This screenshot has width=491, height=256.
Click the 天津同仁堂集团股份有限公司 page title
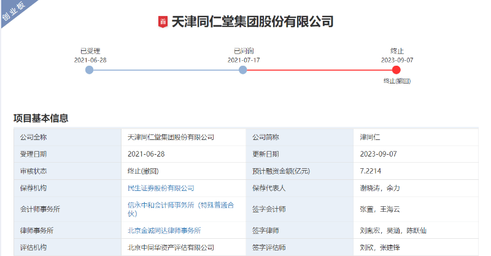252,22
